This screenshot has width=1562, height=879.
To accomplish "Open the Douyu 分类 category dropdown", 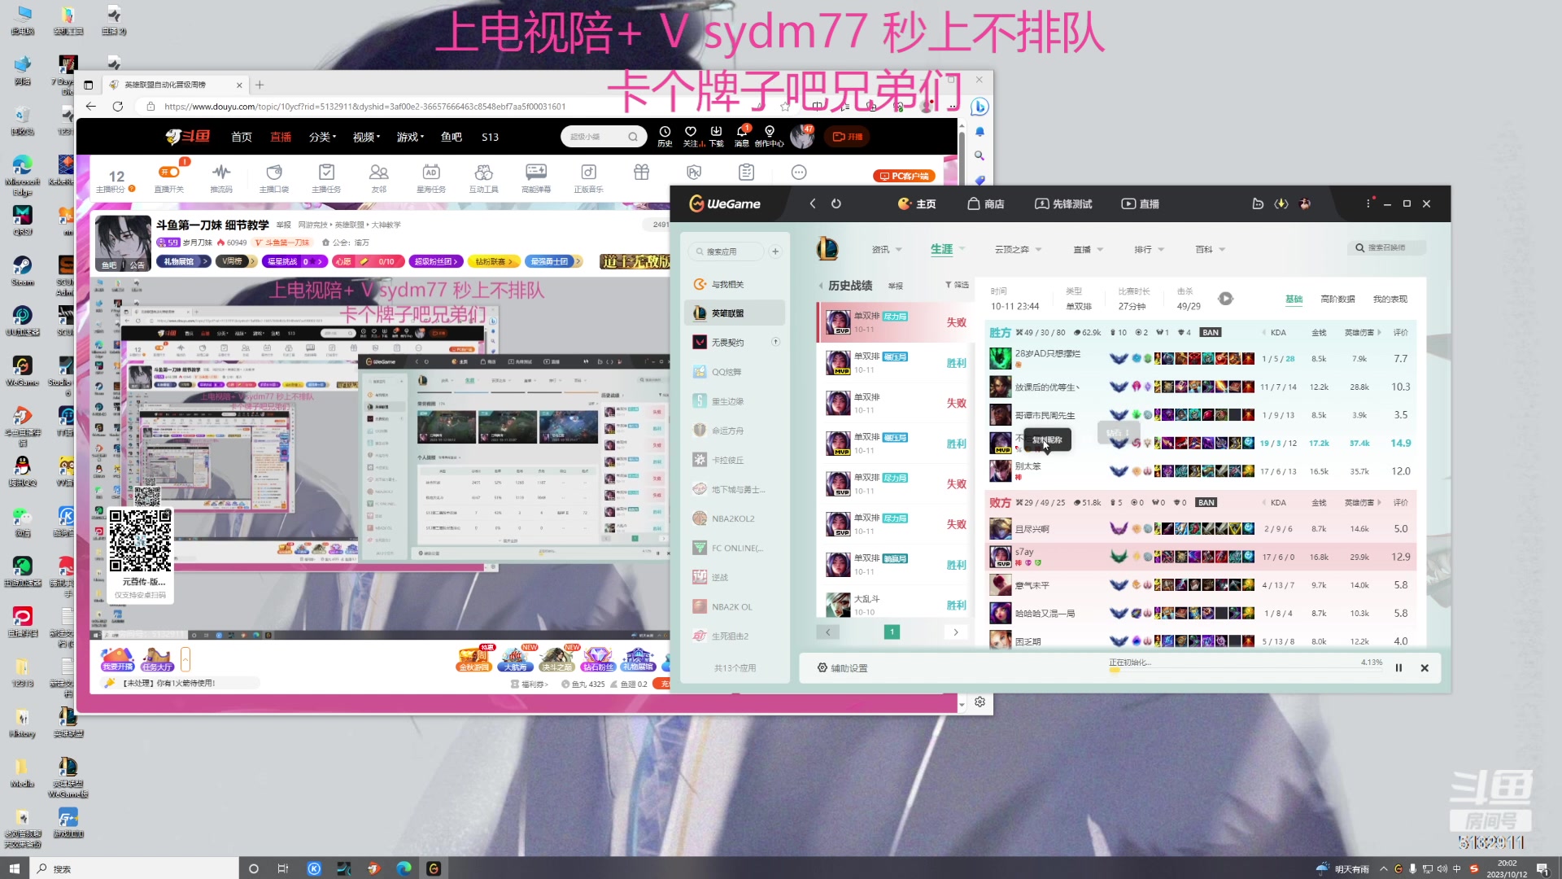I will (322, 137).
